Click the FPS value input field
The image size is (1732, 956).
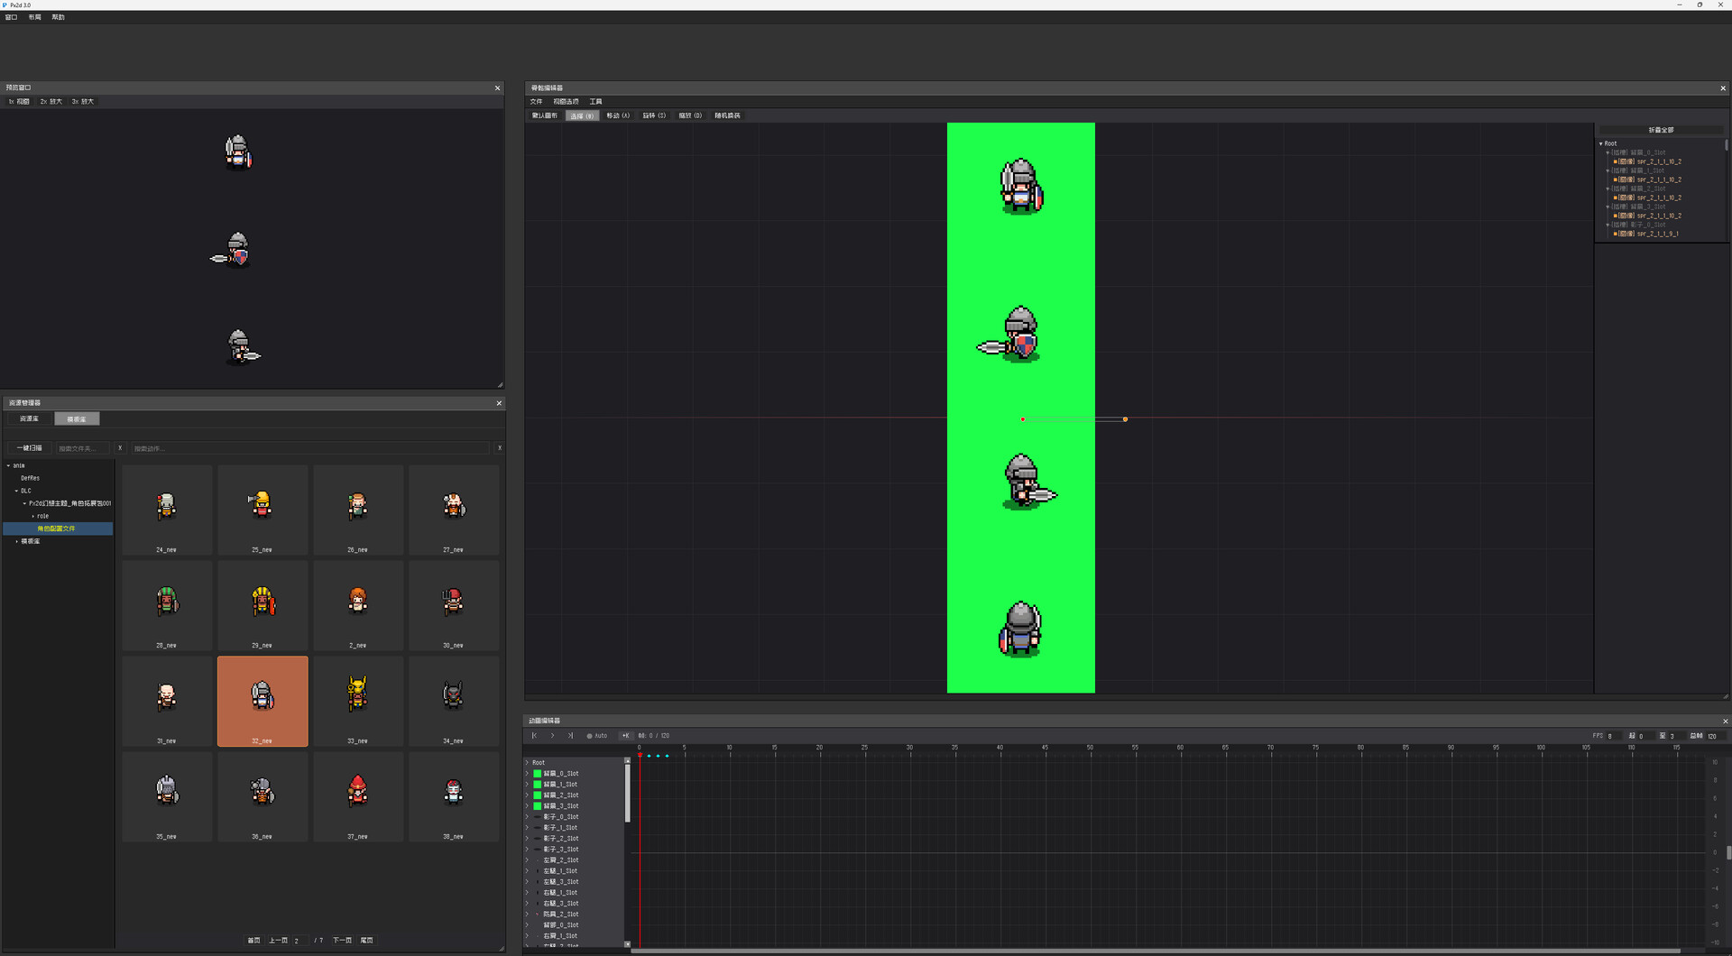1614,736
